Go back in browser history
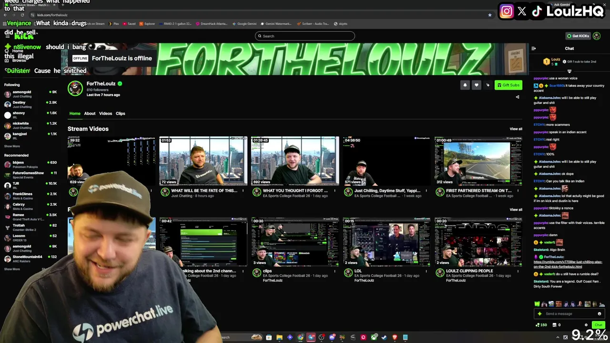 5,15
